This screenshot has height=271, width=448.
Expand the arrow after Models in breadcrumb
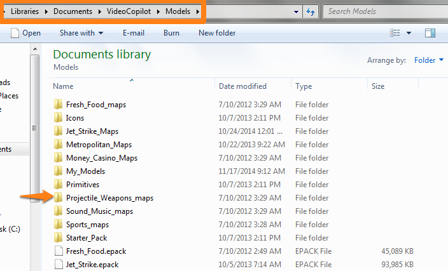[x=199, y=11]
